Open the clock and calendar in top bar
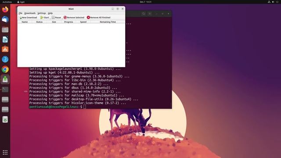This screenshot has width=281, height=158. pos(145,2)
